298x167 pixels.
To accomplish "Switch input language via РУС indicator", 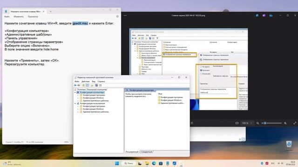I will click(273, 163).
